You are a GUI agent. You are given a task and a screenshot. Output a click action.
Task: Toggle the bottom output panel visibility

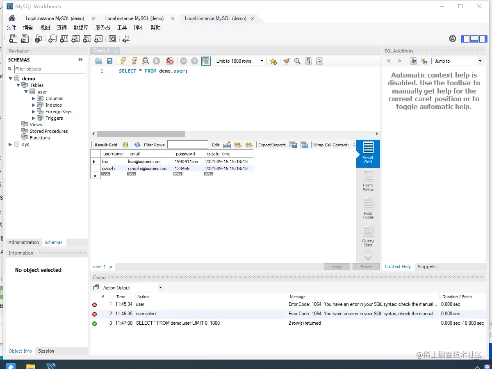(474, 39)
